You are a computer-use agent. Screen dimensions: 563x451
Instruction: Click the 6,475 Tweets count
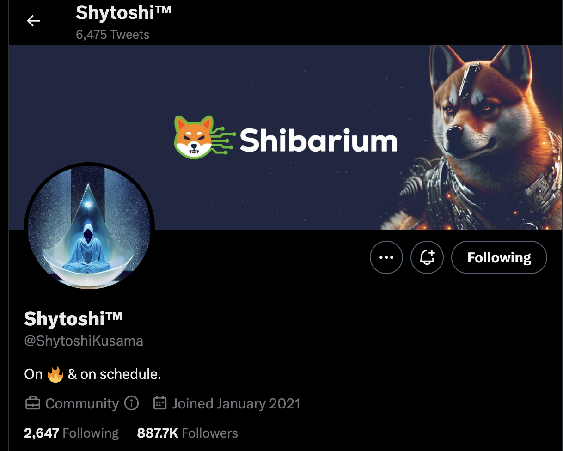pos(112,35)
